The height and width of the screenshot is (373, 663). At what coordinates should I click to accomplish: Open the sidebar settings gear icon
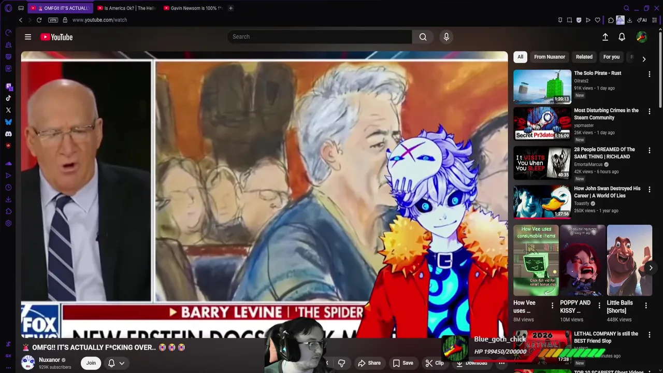coord(8,223)
